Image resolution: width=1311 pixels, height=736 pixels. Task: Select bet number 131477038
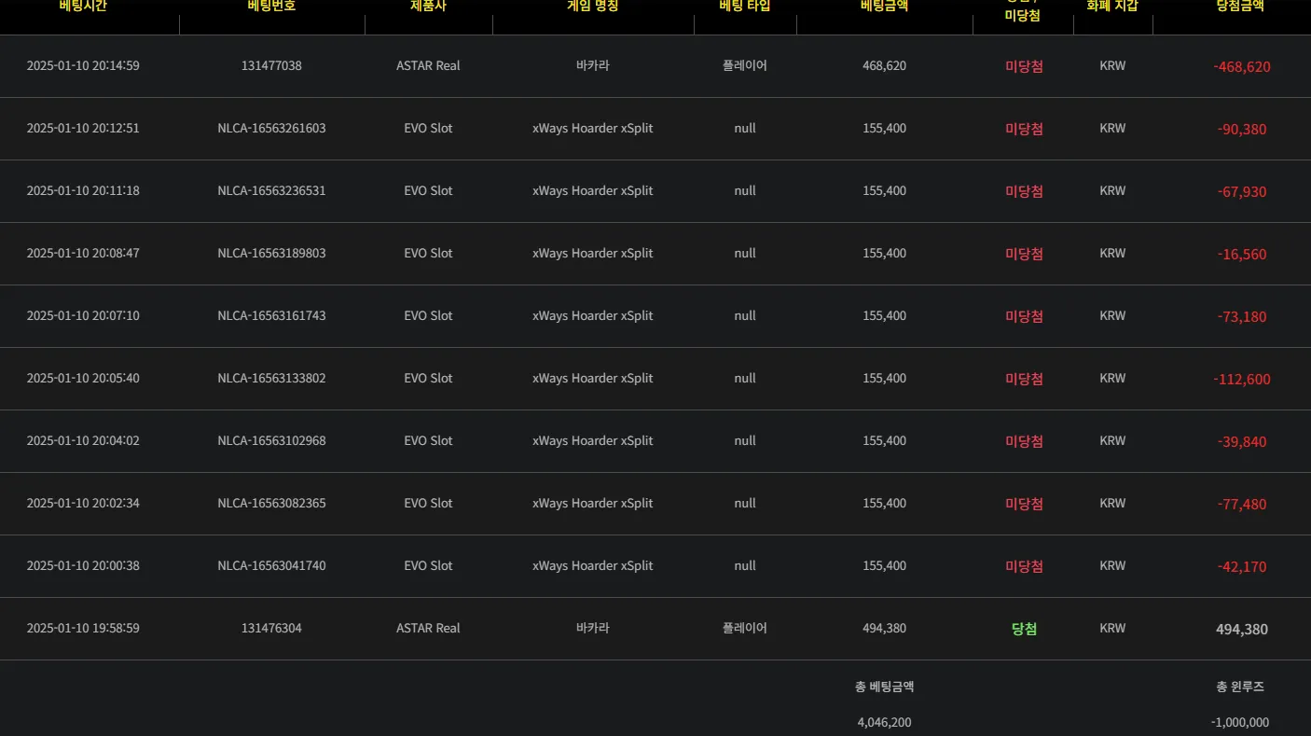pos(271,66)
